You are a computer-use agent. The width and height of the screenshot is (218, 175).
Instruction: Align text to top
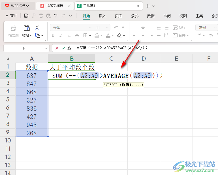[x=135, y=27]
